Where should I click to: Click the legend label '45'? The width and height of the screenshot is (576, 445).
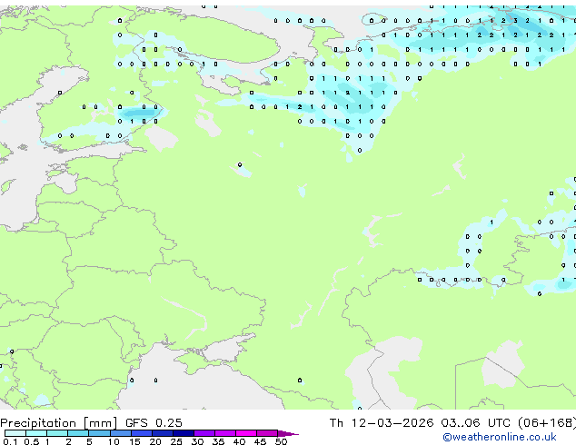tap(260, 441)
